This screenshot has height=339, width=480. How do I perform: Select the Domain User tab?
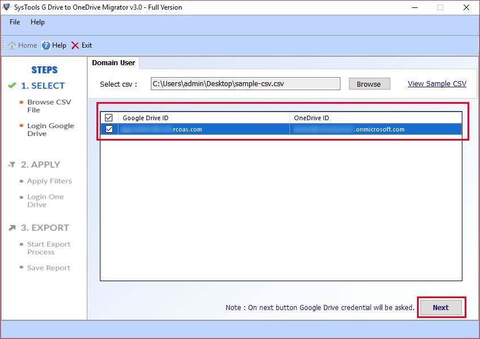pos(113,63)
